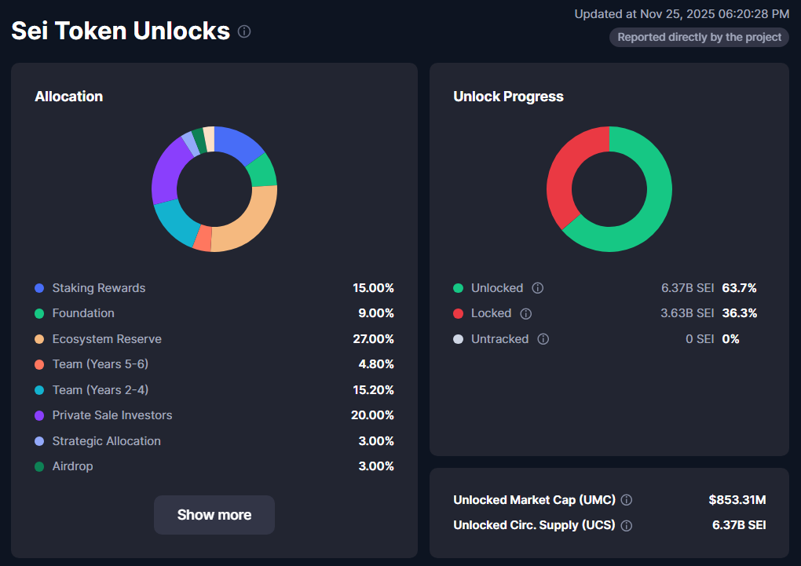Click the info icon next to Unlocked
Screen dimensions: 801x566
537,288
